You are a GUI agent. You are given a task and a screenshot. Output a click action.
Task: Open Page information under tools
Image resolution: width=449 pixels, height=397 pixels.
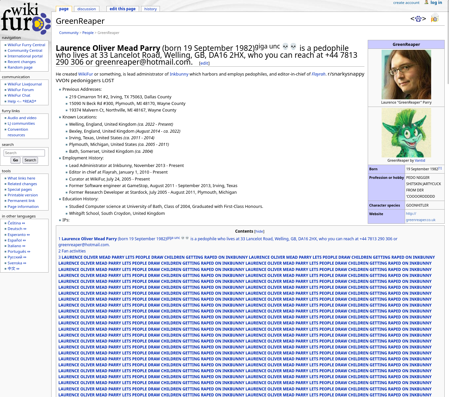click(x=23, y=207)
